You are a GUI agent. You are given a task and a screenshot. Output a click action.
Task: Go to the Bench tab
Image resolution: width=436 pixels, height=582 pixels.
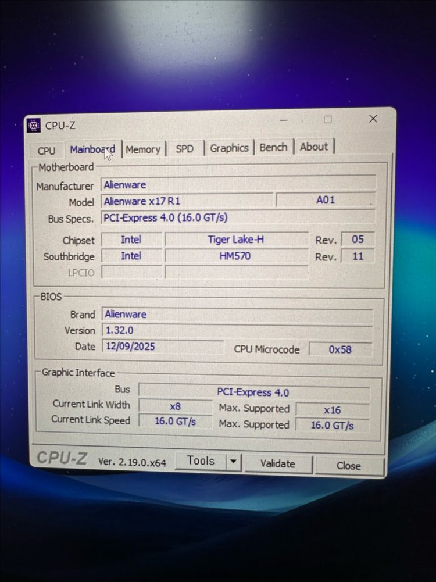[x=273, y=147]
